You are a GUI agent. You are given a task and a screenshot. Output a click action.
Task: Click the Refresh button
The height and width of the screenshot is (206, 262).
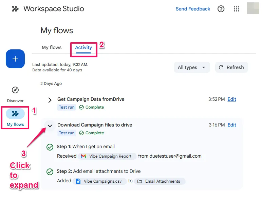pos(231,67)
